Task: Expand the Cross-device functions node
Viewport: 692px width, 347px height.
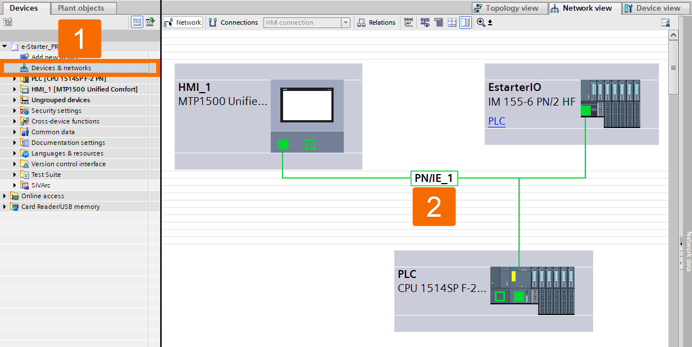Action: coord(15,121)
